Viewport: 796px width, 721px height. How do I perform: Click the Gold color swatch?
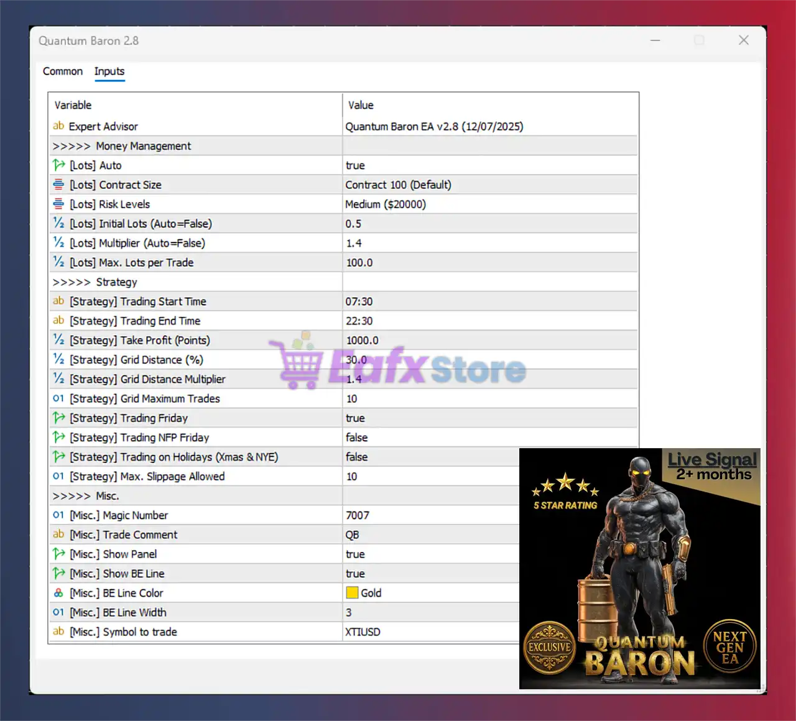[x=353, y=593]
